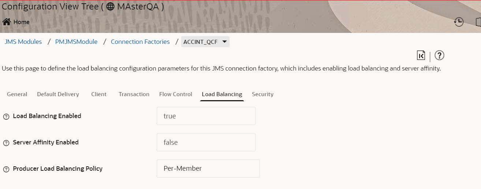Image resolution: width=481 pixels, height=189 pixels.
Task: Open the ACCINT_QCF breadcrumb dropdown
Action: 224,42
